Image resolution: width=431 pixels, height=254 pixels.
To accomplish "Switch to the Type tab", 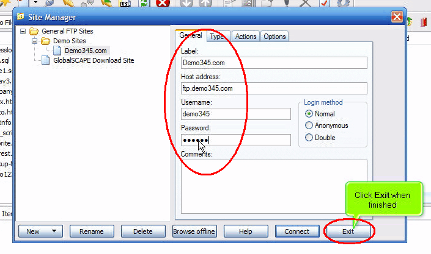I will pyautogui.click(x=217, y=37).
